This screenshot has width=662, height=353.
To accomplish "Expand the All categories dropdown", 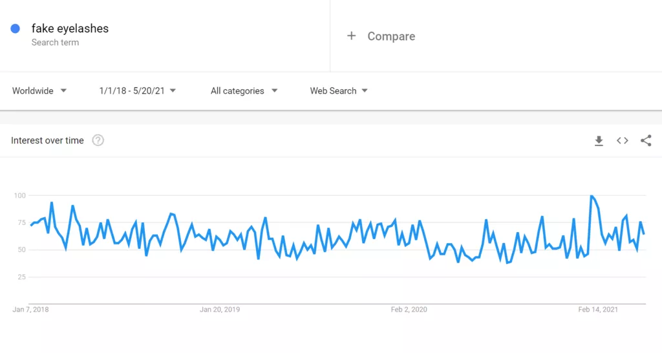I will point(244,91).
